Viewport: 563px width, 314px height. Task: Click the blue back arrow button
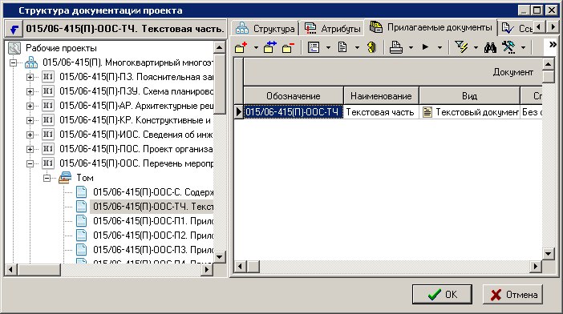[14, 29]
